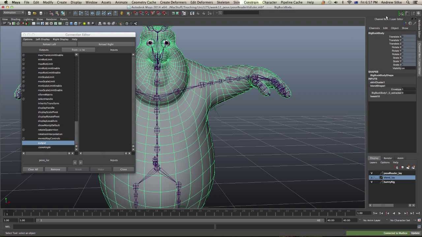Create a new empty layer icon

click(x=408, y=168)
